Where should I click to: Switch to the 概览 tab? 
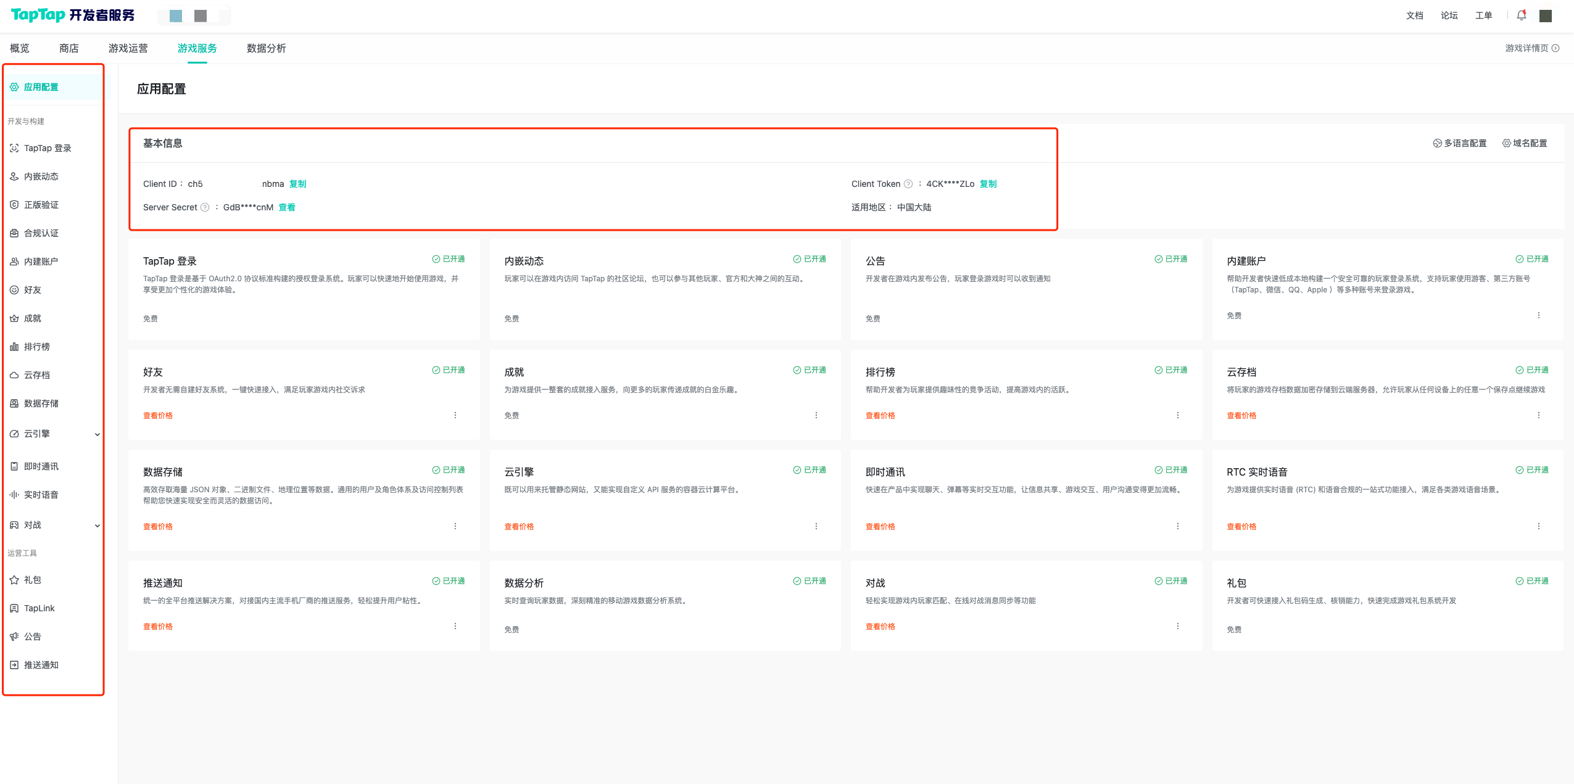pos(20,48)
